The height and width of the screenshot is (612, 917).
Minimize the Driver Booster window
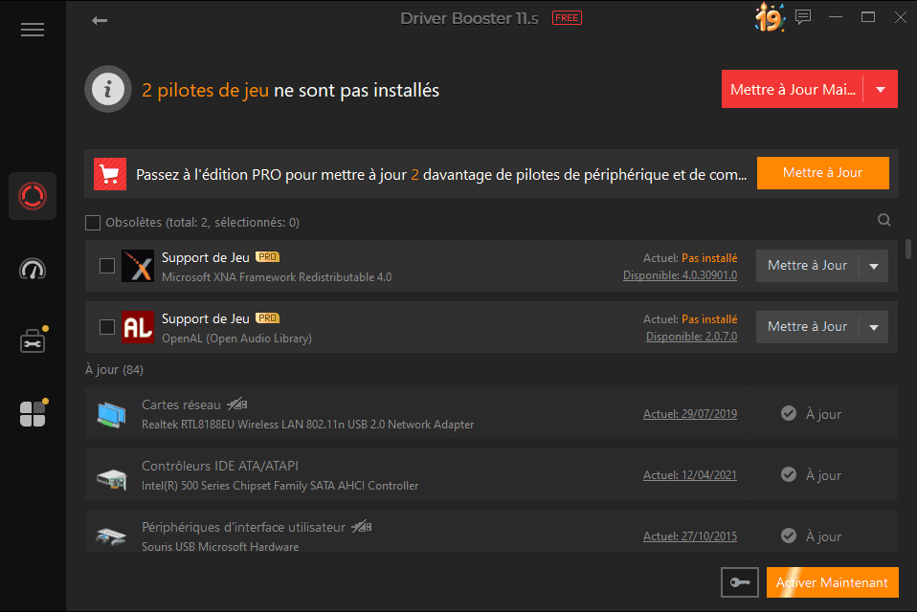click(x=835, y=17)
